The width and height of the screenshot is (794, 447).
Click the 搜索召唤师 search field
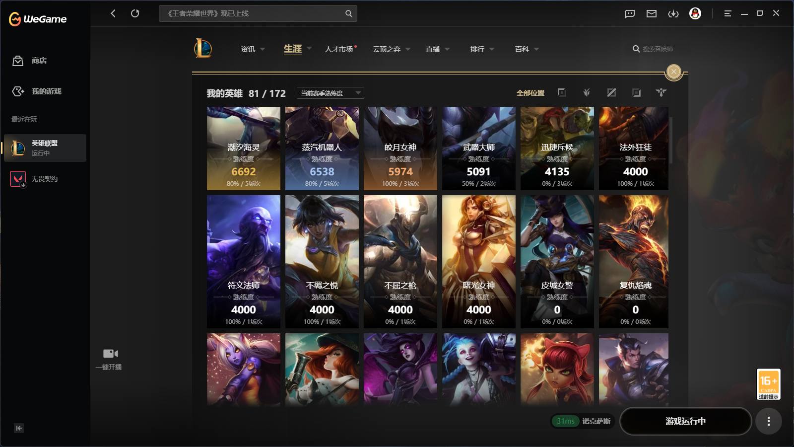tap(658, 49)
